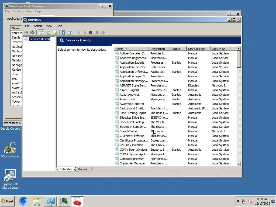The height and width of the screenshot is (207, 276).
Task: Open the File menu in Task Manager
Action: pos(7,11)
